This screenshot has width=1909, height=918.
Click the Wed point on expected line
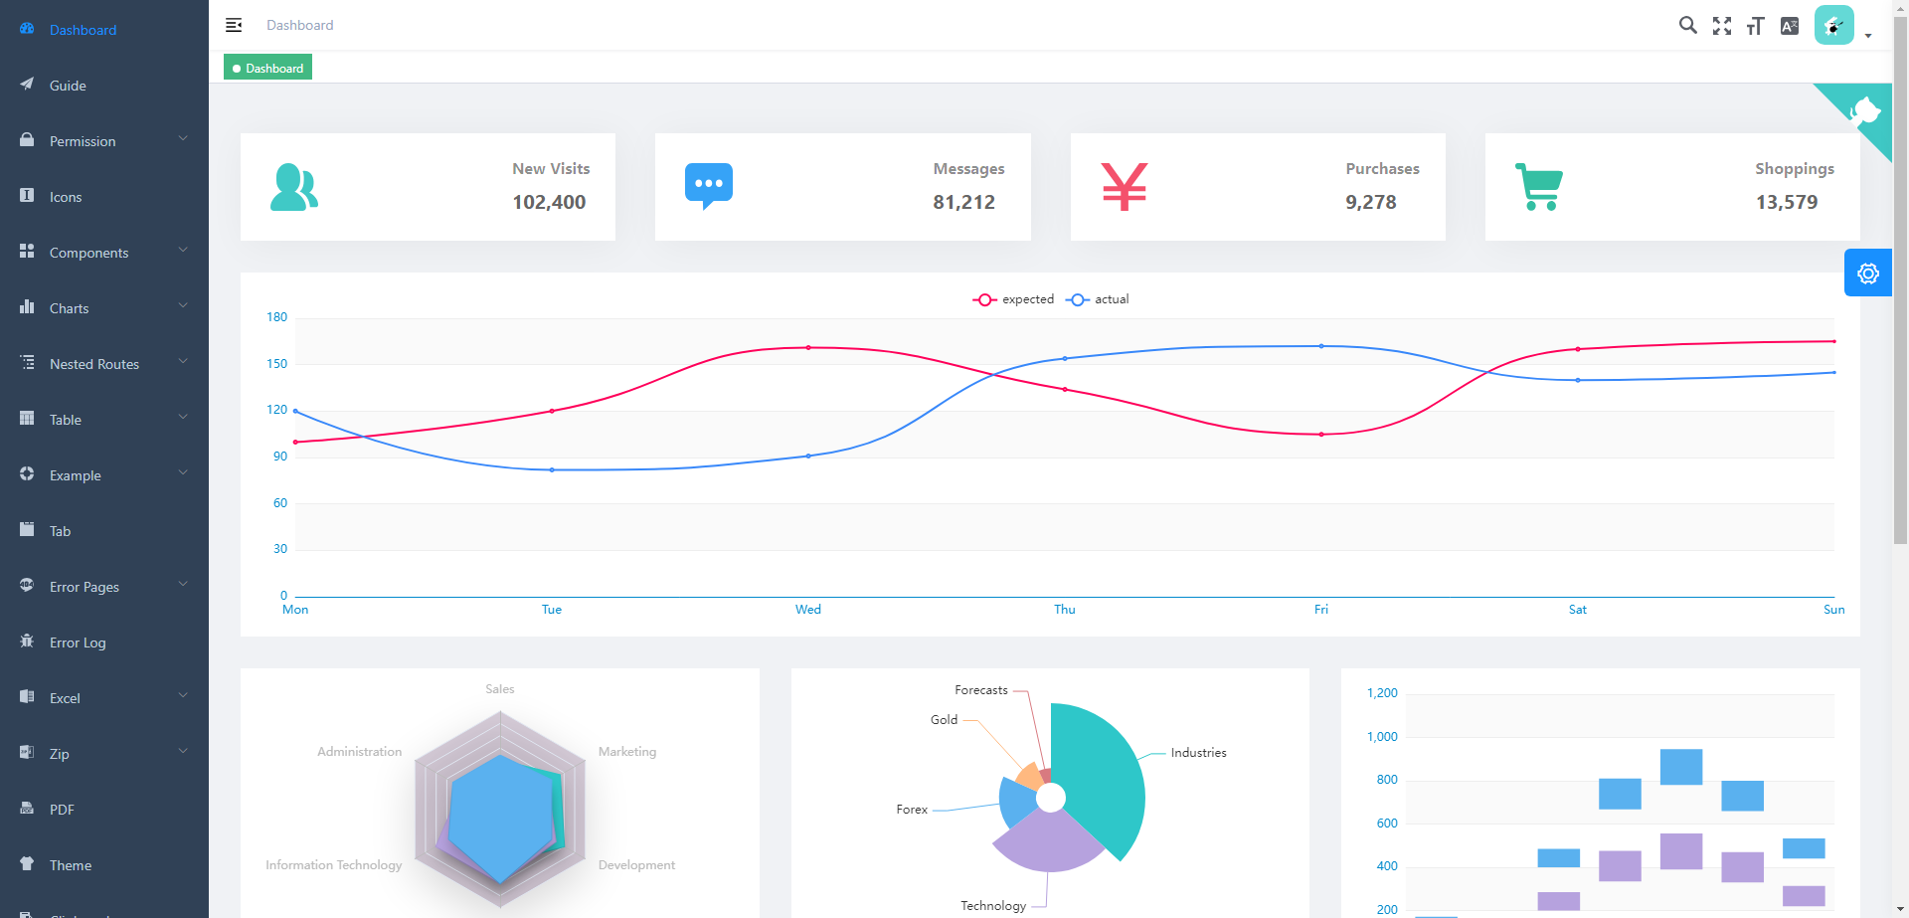point(808,347)
